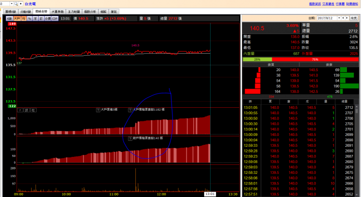Click the ? icon beside label ending 1182 張
This screenshot has width=361, height=197.
130,110
